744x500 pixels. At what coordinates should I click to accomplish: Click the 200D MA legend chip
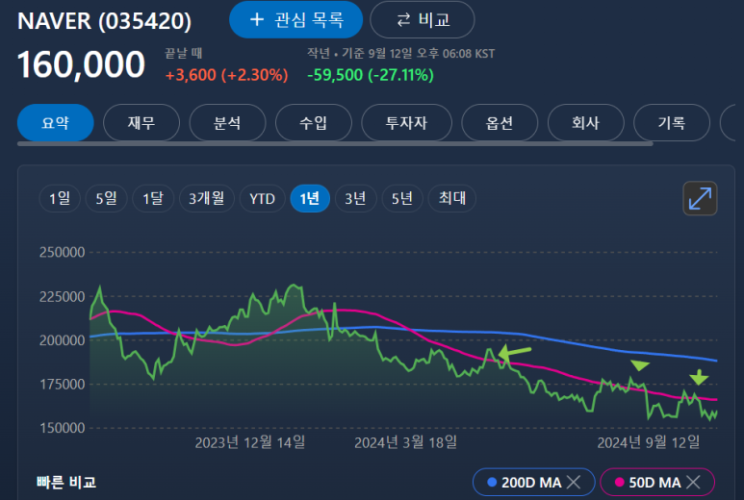pos(534,483)
